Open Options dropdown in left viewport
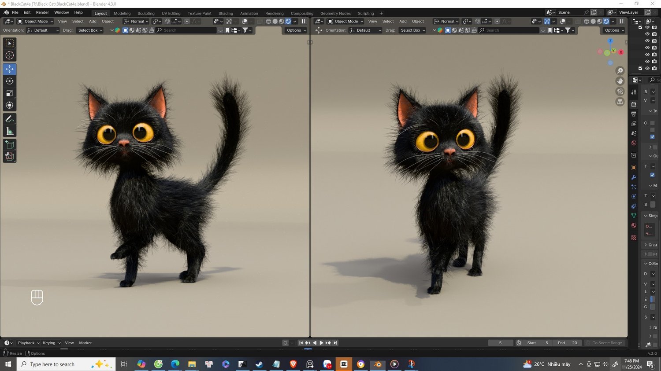This screenshot has height=371, width=661. pos(296,30)
